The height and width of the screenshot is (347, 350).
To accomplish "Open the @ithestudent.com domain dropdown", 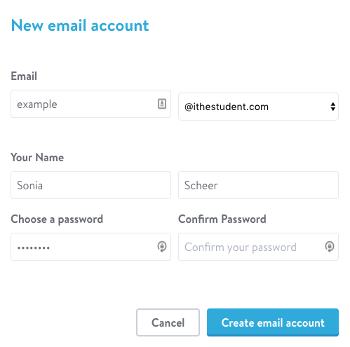I will pos(258,107).
